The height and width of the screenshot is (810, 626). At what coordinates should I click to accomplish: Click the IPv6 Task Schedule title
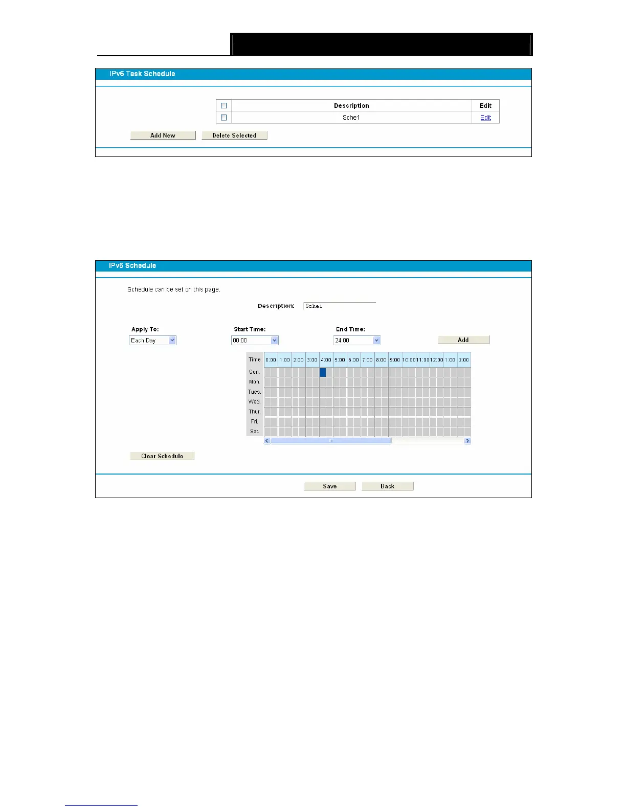[142, 74]
